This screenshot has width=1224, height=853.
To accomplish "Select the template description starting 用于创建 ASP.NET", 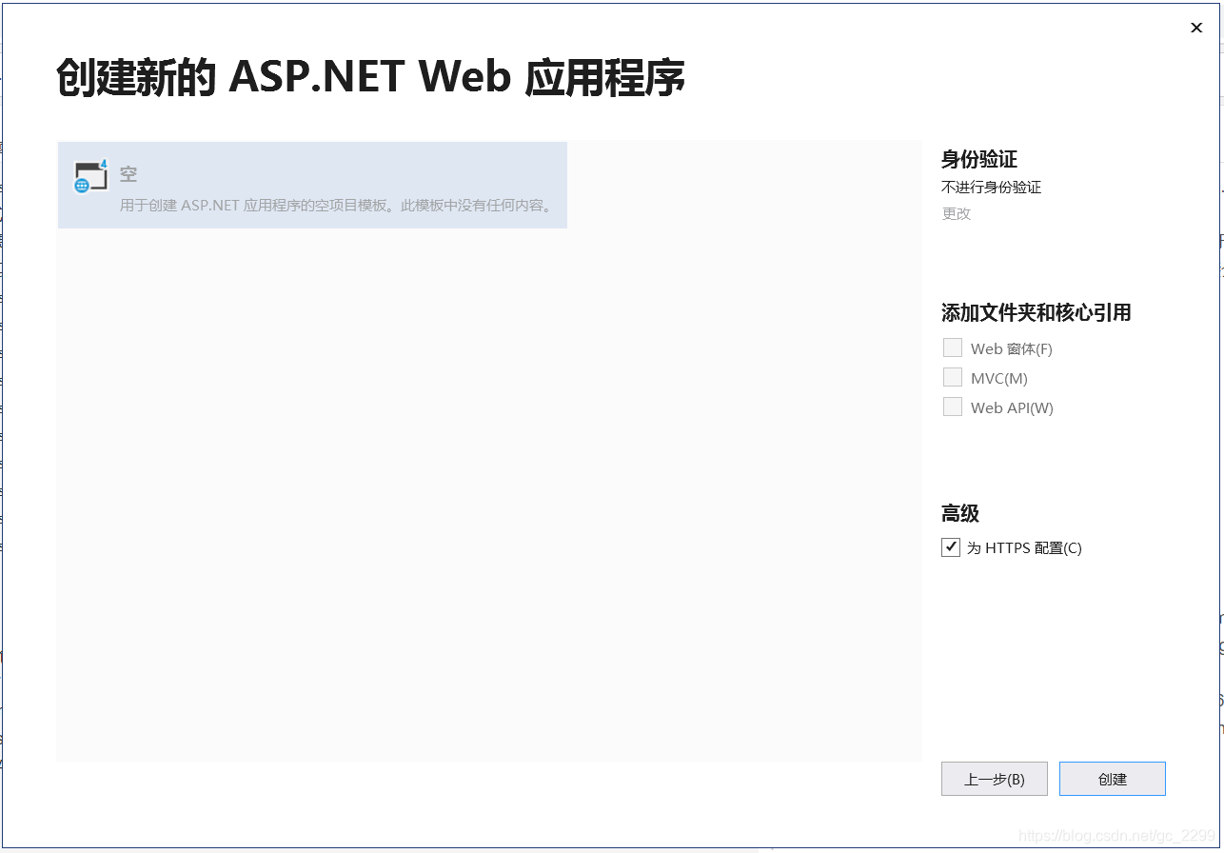I will click(x=338, y=205).
